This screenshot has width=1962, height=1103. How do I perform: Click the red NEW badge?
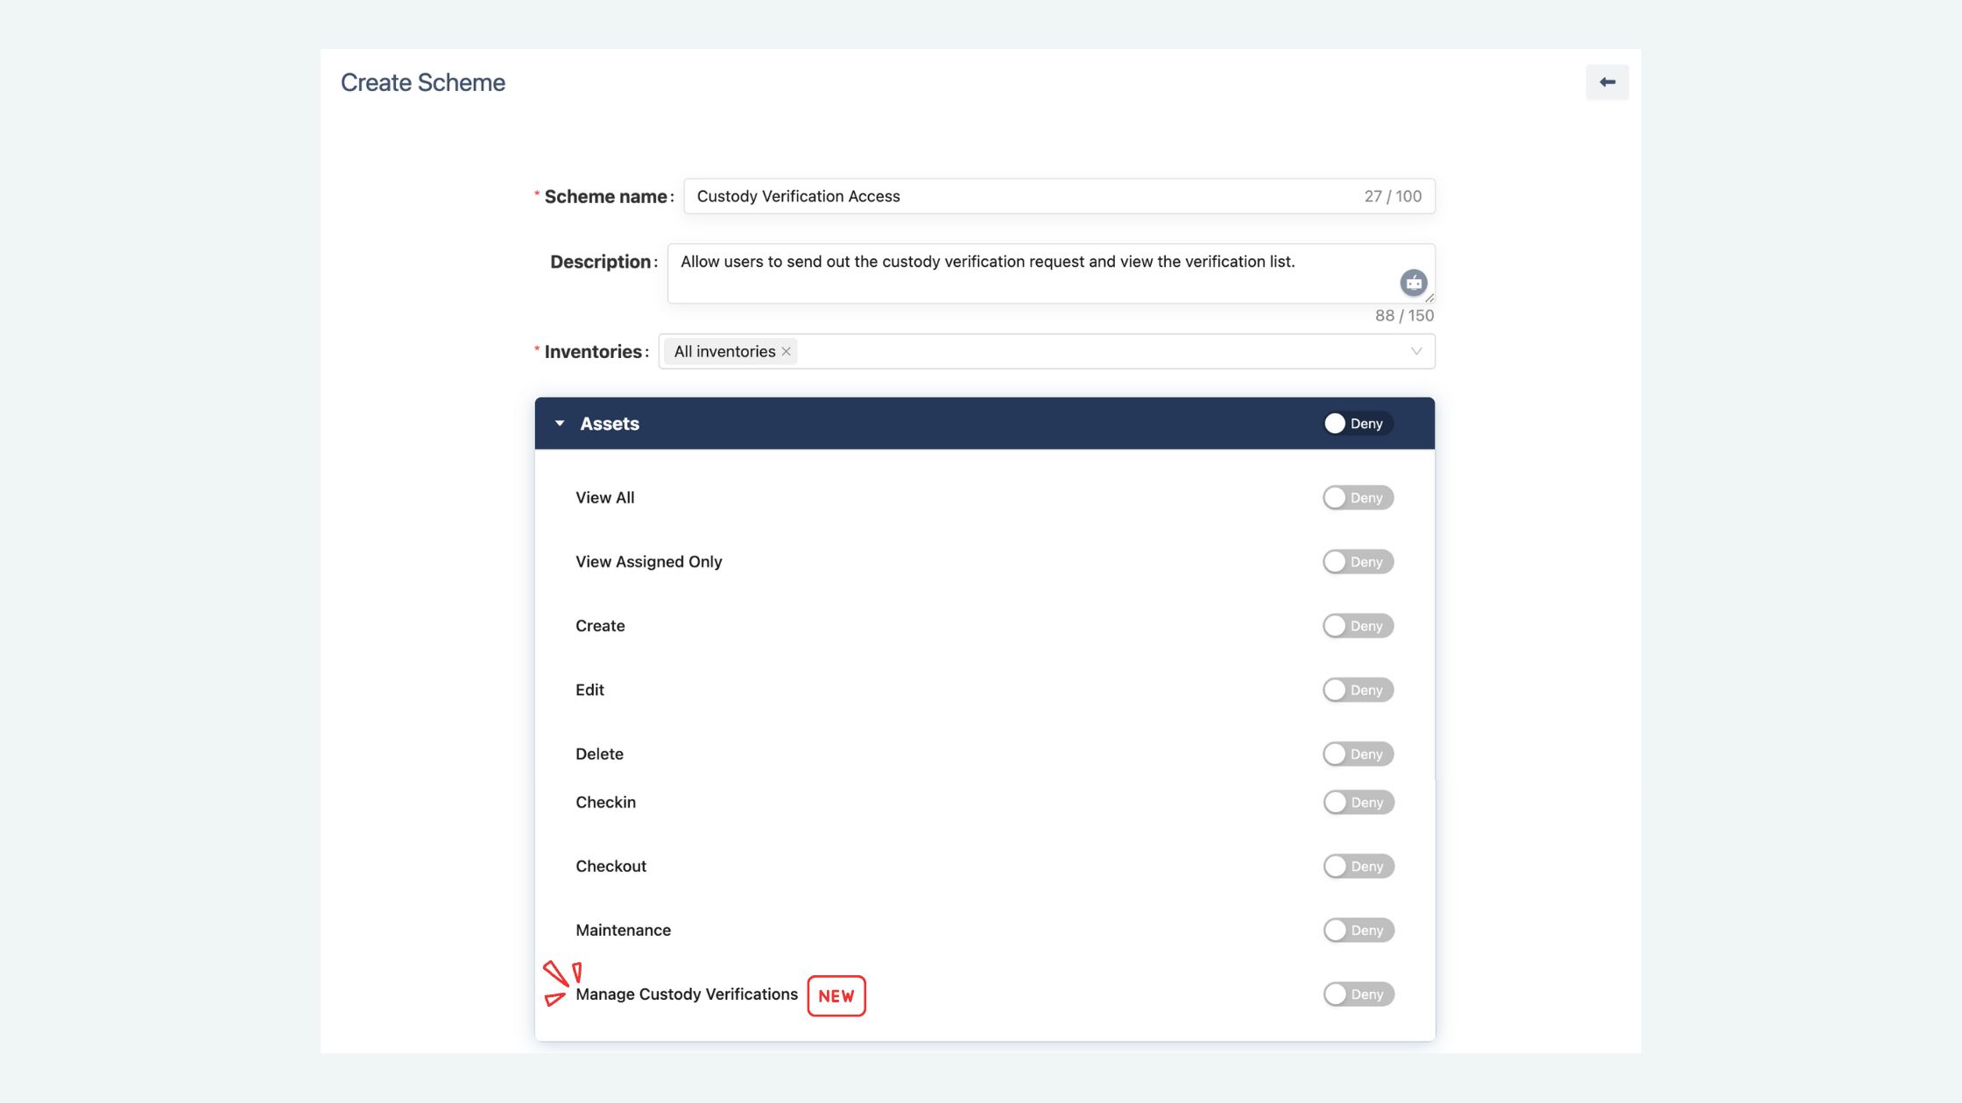click(836, 996)
